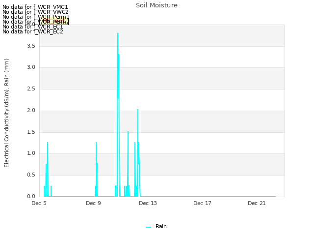Click the 1.5 y-axis tick label
The width and height of the screenshot is (314, 236).
pyautogui.click(x=31, y=132)
